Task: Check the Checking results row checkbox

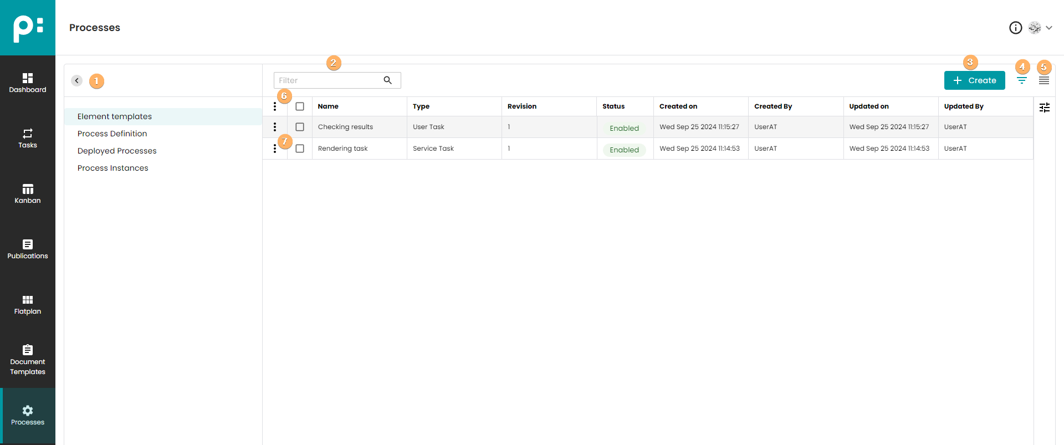Action: pyautogui.click(x=300, y=127)
